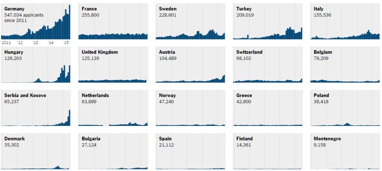382x171 pixels.
Task: Open the France applicants chart
Action: coord(113,21)
